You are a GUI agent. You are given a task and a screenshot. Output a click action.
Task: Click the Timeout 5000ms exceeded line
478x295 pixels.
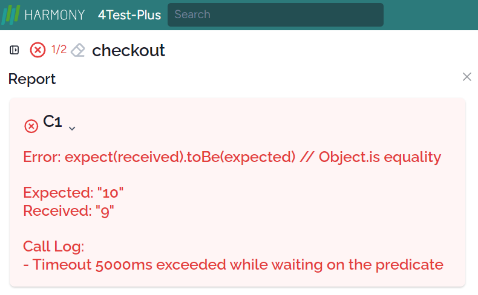[x=233, y=265]
